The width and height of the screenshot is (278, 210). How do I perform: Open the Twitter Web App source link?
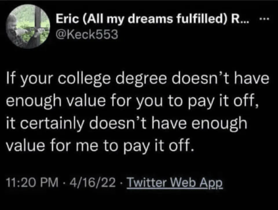pos(175,183)
